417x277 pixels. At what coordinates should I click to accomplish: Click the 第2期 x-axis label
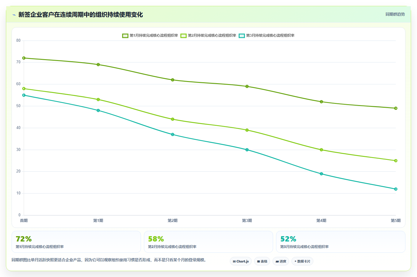coord(173,220)
